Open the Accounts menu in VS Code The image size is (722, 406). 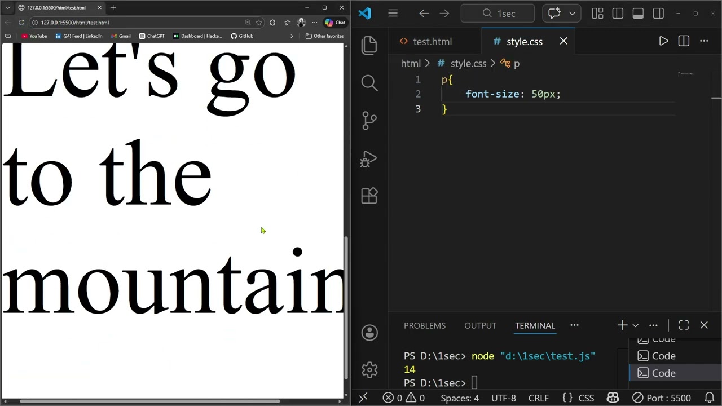369,333
